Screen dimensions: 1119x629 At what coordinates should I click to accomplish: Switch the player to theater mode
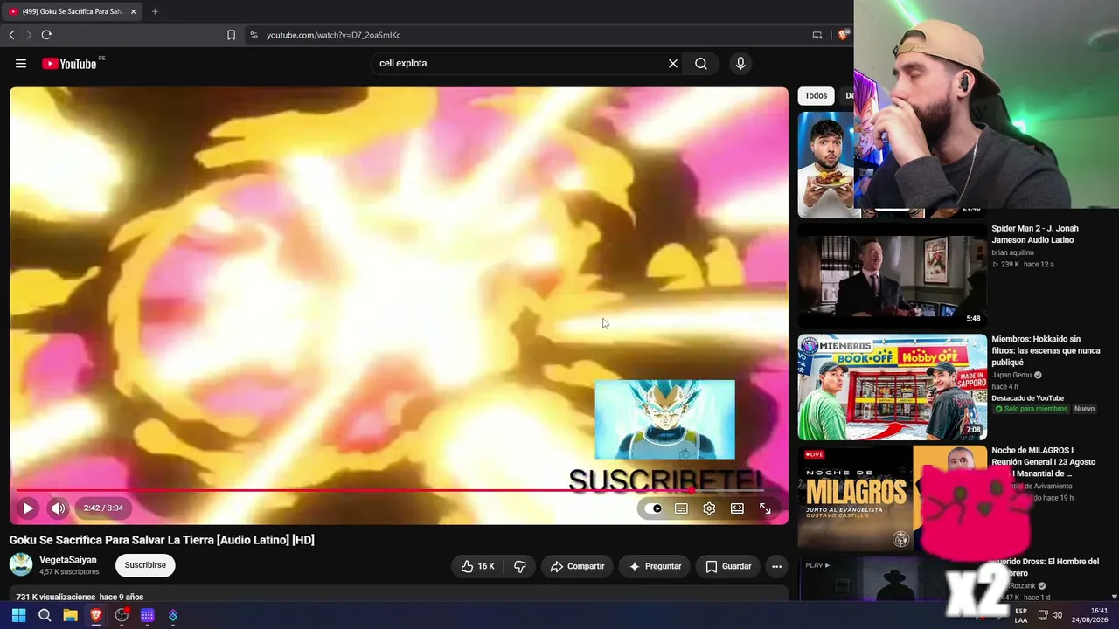[x=737, y=508]
